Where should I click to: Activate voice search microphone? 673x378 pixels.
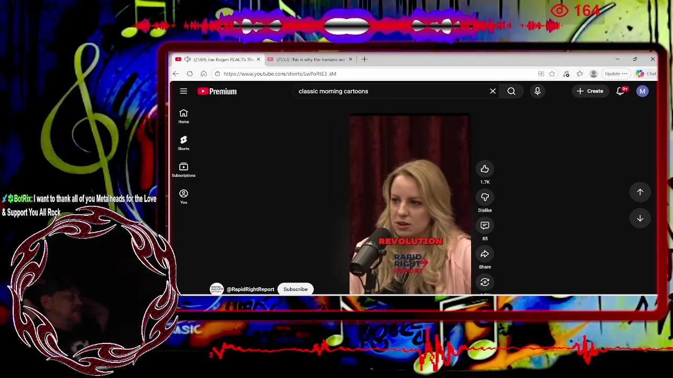pyautogui.click(x=537, y=91)
